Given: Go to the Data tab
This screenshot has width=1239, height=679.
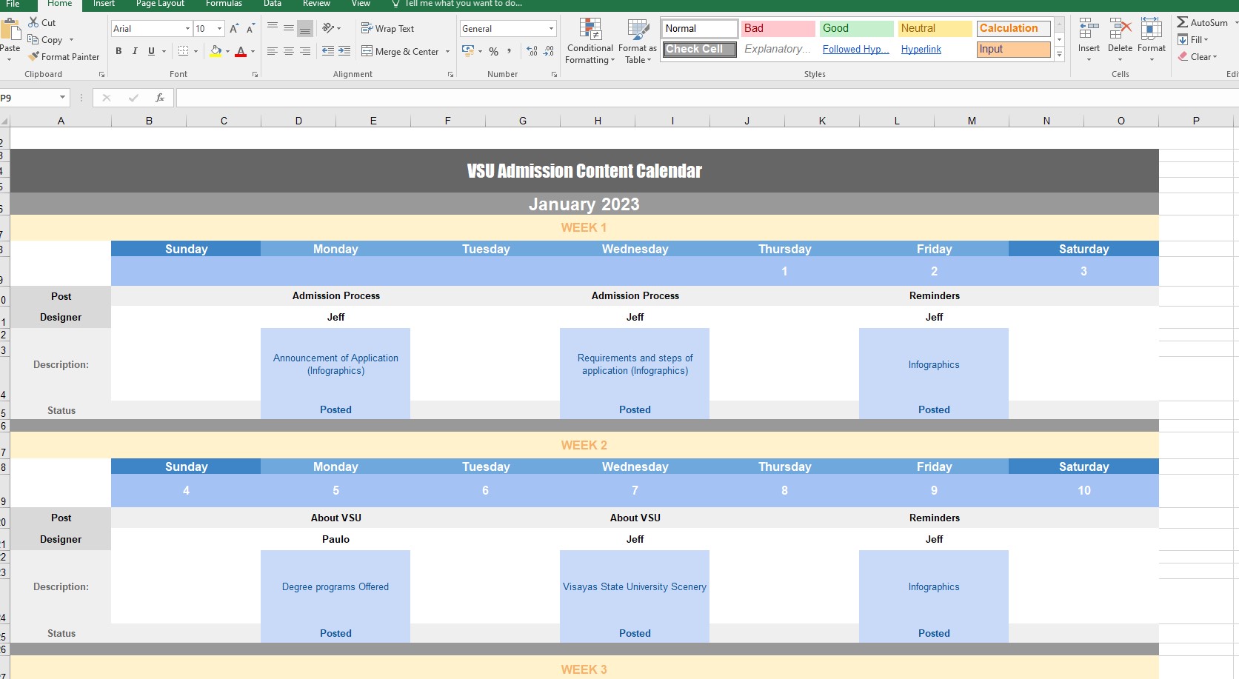Looking at the screenshot, I should (x=273, y=4).
